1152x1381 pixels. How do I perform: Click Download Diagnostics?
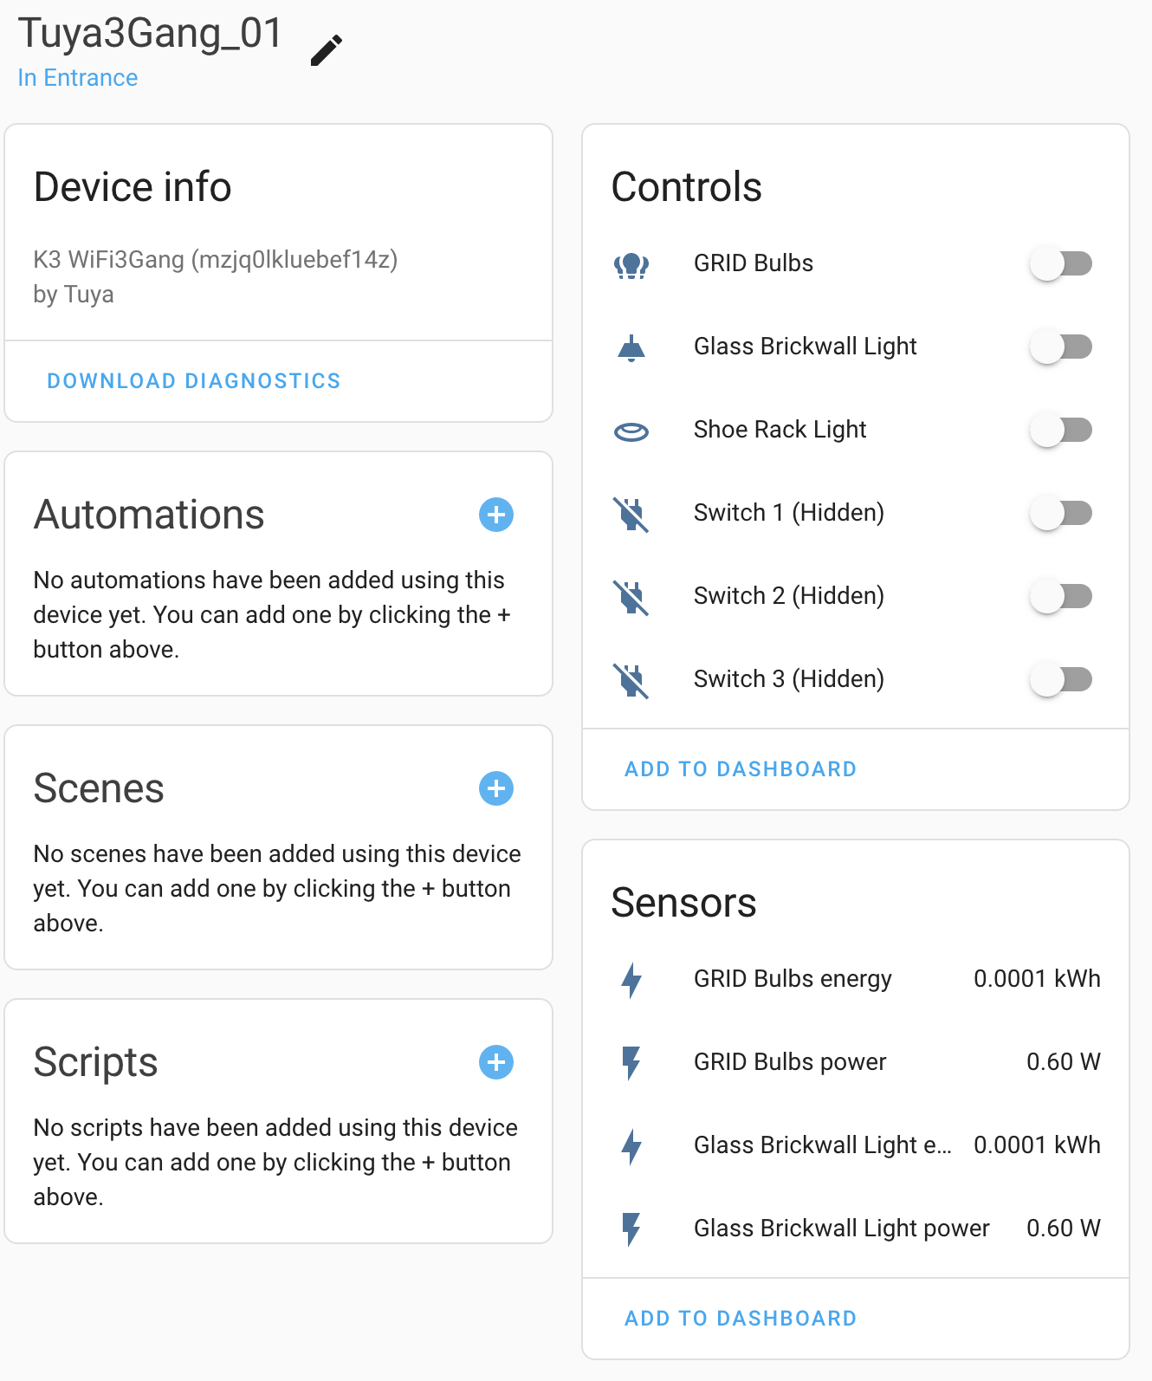click(x=193, y=381)
